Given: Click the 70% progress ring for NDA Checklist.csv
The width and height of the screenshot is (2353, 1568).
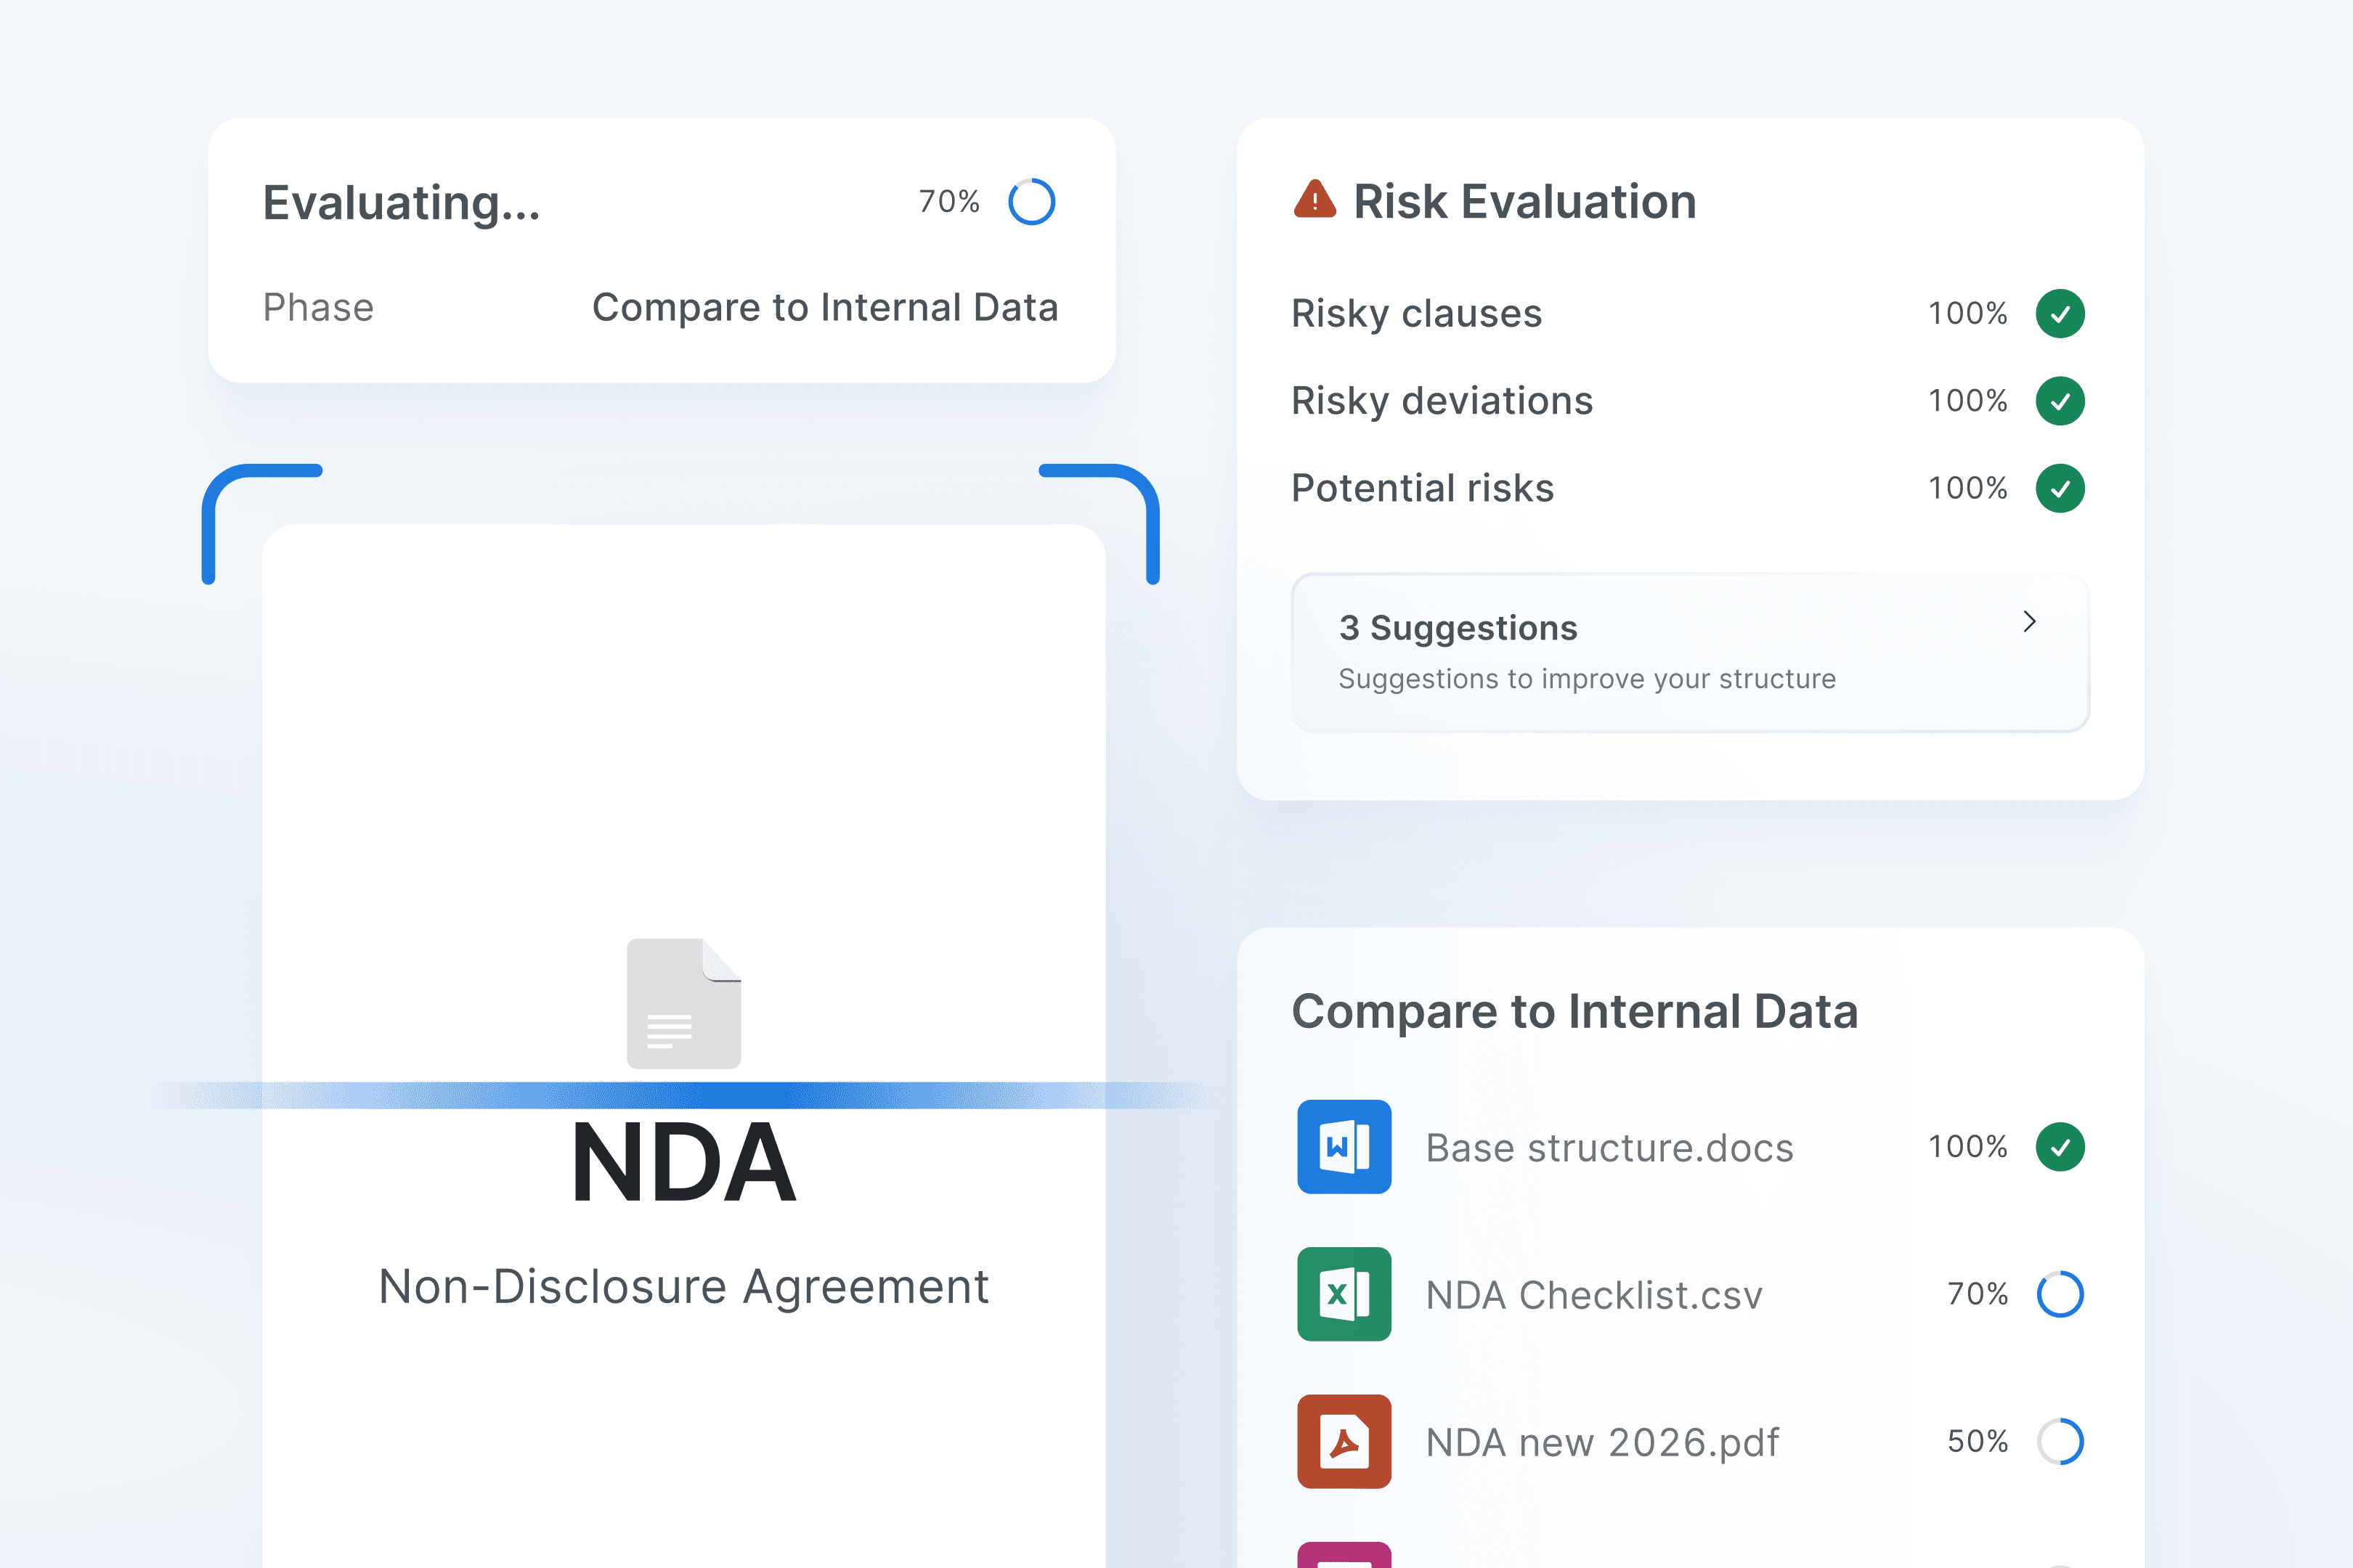Looking at the screenshot, I should coord(2060,1294).
